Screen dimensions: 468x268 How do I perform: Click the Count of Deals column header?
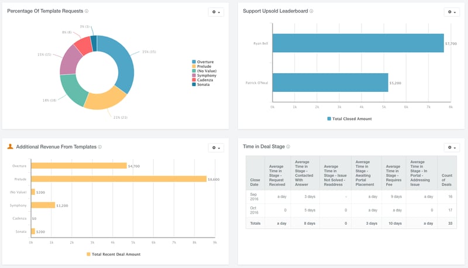(x=446, y=181)
